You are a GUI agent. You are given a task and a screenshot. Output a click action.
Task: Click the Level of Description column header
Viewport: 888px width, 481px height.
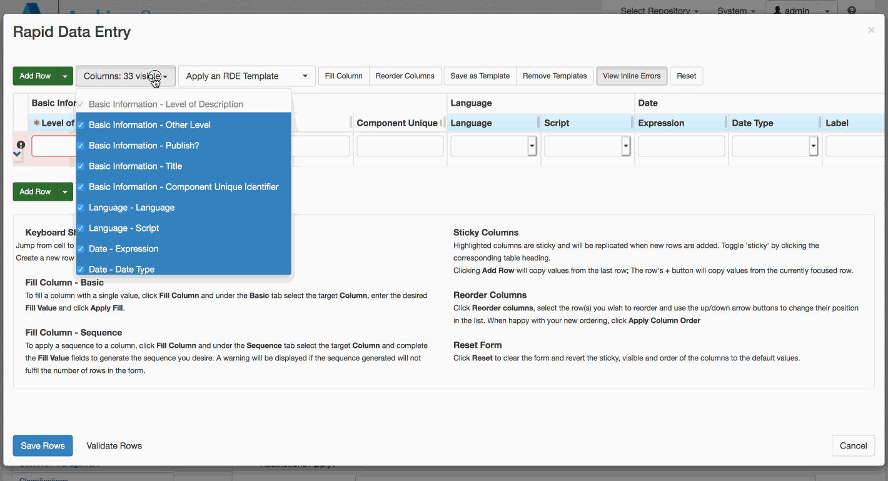point(53,123)
